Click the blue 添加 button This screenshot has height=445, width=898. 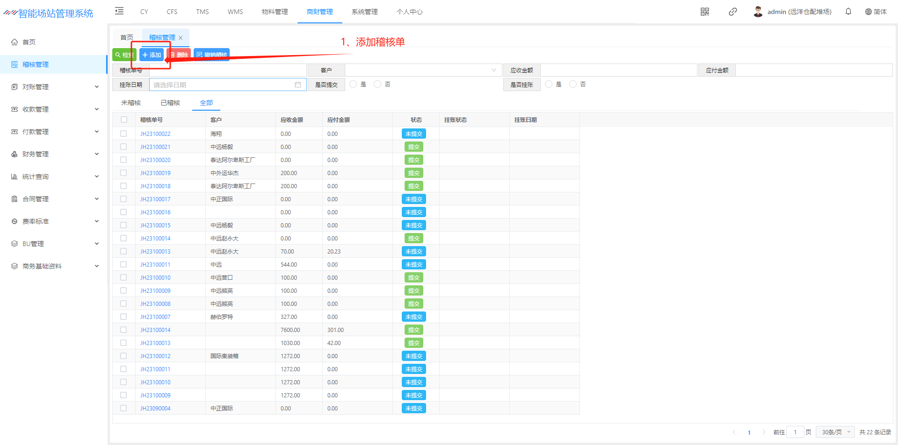click(152, 55)
